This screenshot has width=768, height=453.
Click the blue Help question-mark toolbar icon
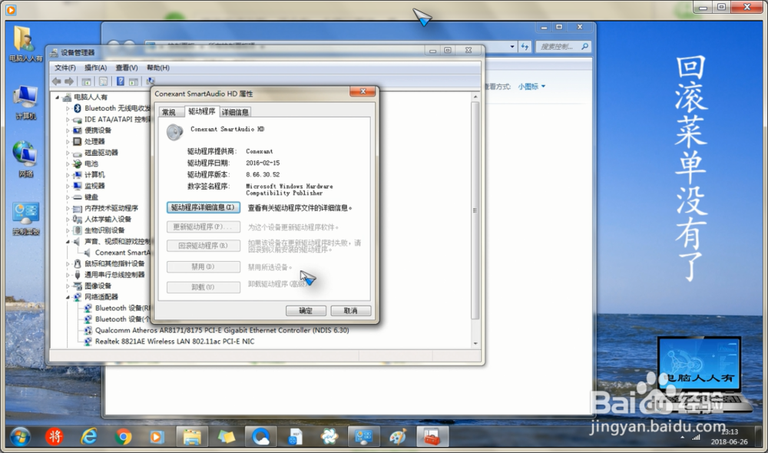pyautogui.click(x=121, y=82)
